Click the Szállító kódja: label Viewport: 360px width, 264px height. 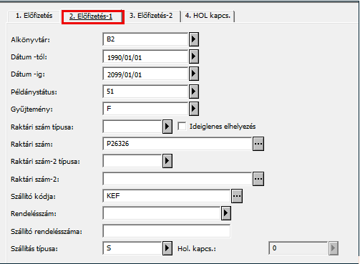33,197
